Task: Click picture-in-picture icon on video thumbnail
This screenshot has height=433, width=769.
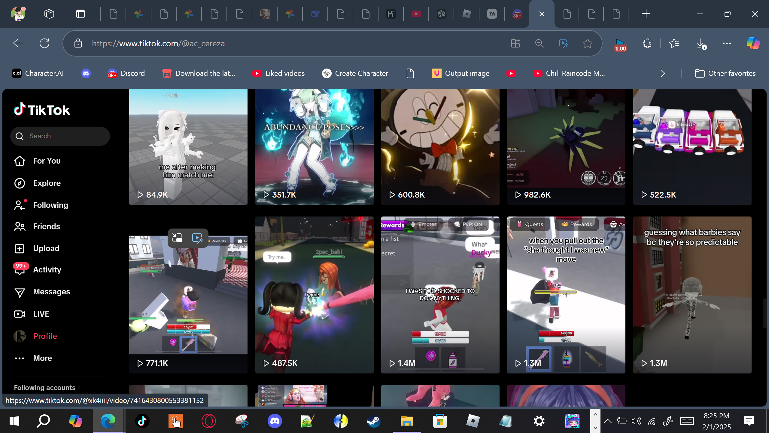Action: 177,238
